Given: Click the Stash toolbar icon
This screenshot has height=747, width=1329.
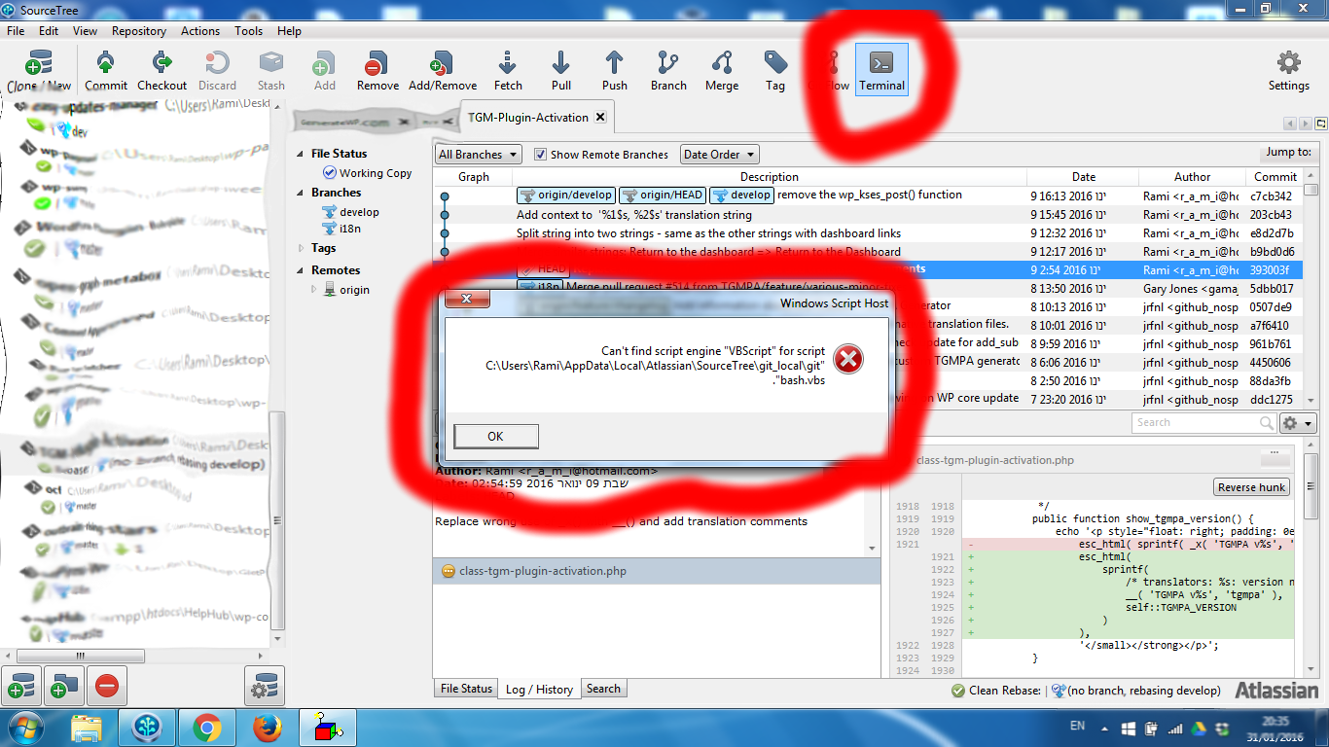Looking at the screenshot, I should pyautogui.click(x=271, y=71).
